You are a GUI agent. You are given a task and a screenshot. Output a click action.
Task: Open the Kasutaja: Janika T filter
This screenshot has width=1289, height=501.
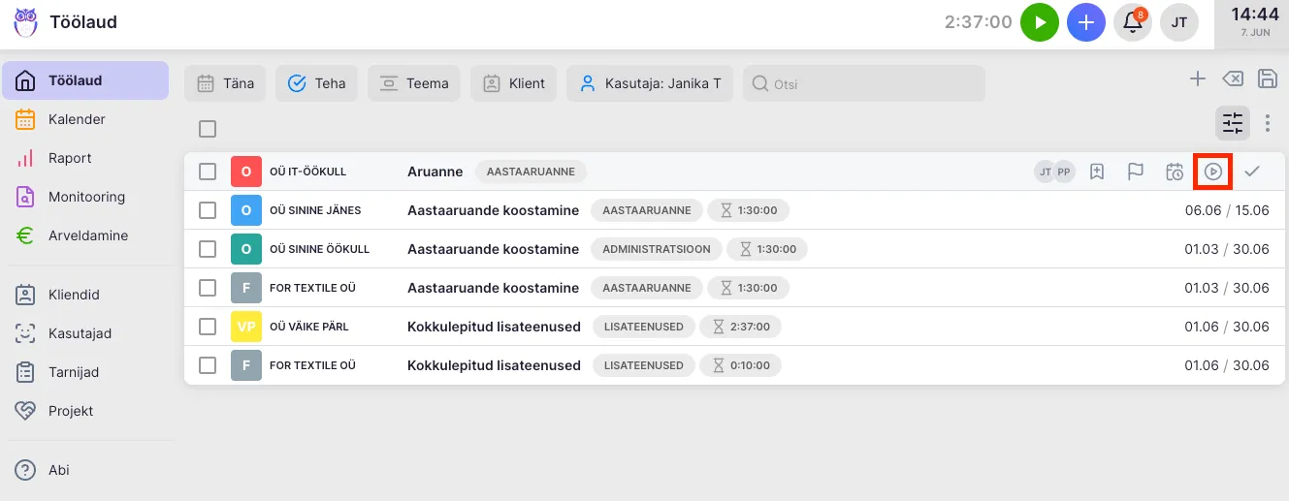point(651,83)
